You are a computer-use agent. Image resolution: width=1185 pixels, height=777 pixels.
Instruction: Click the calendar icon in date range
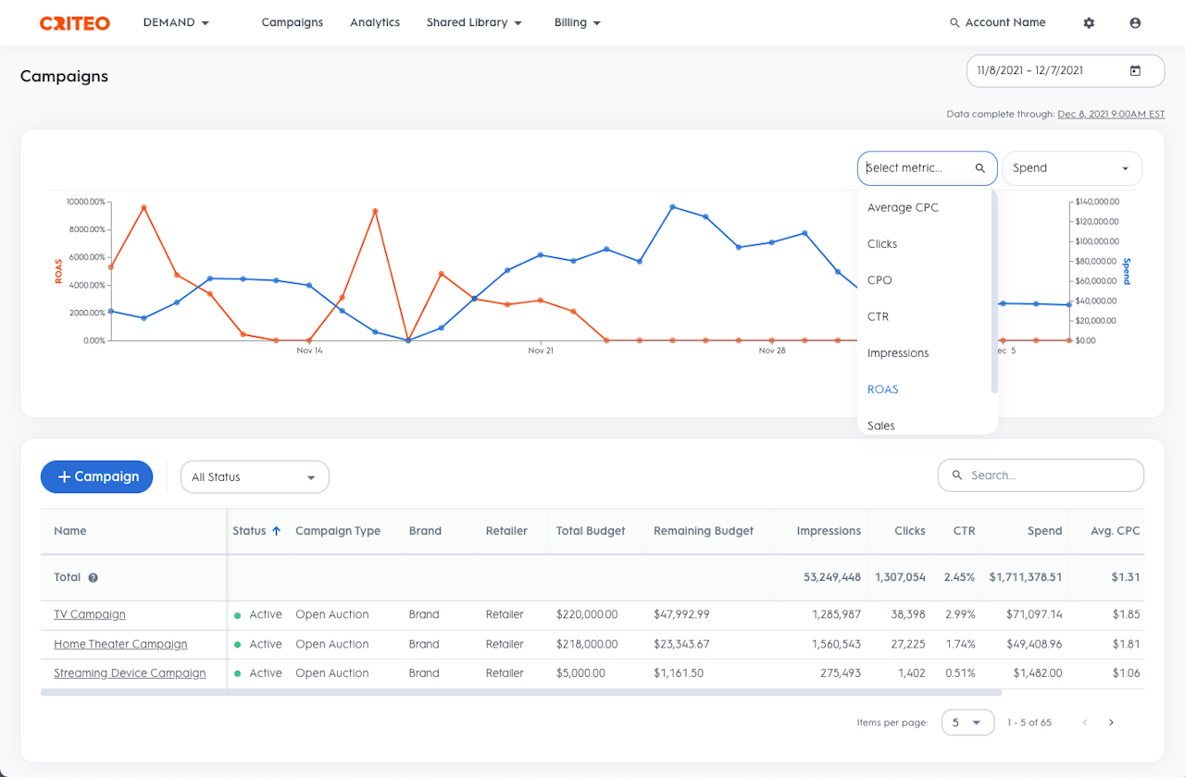[x=1135, y=70]
